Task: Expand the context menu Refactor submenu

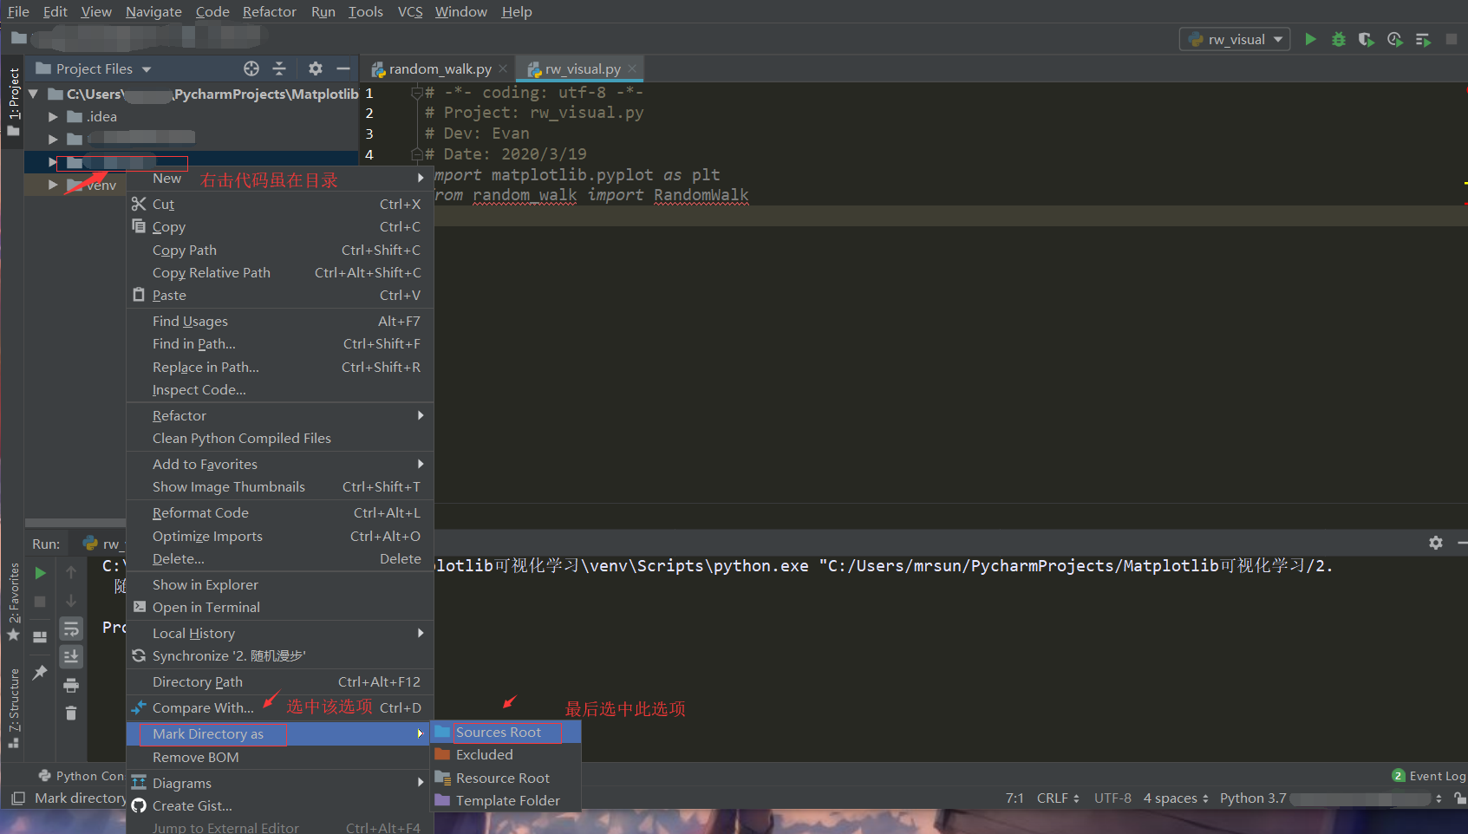Action: point(280,415)
